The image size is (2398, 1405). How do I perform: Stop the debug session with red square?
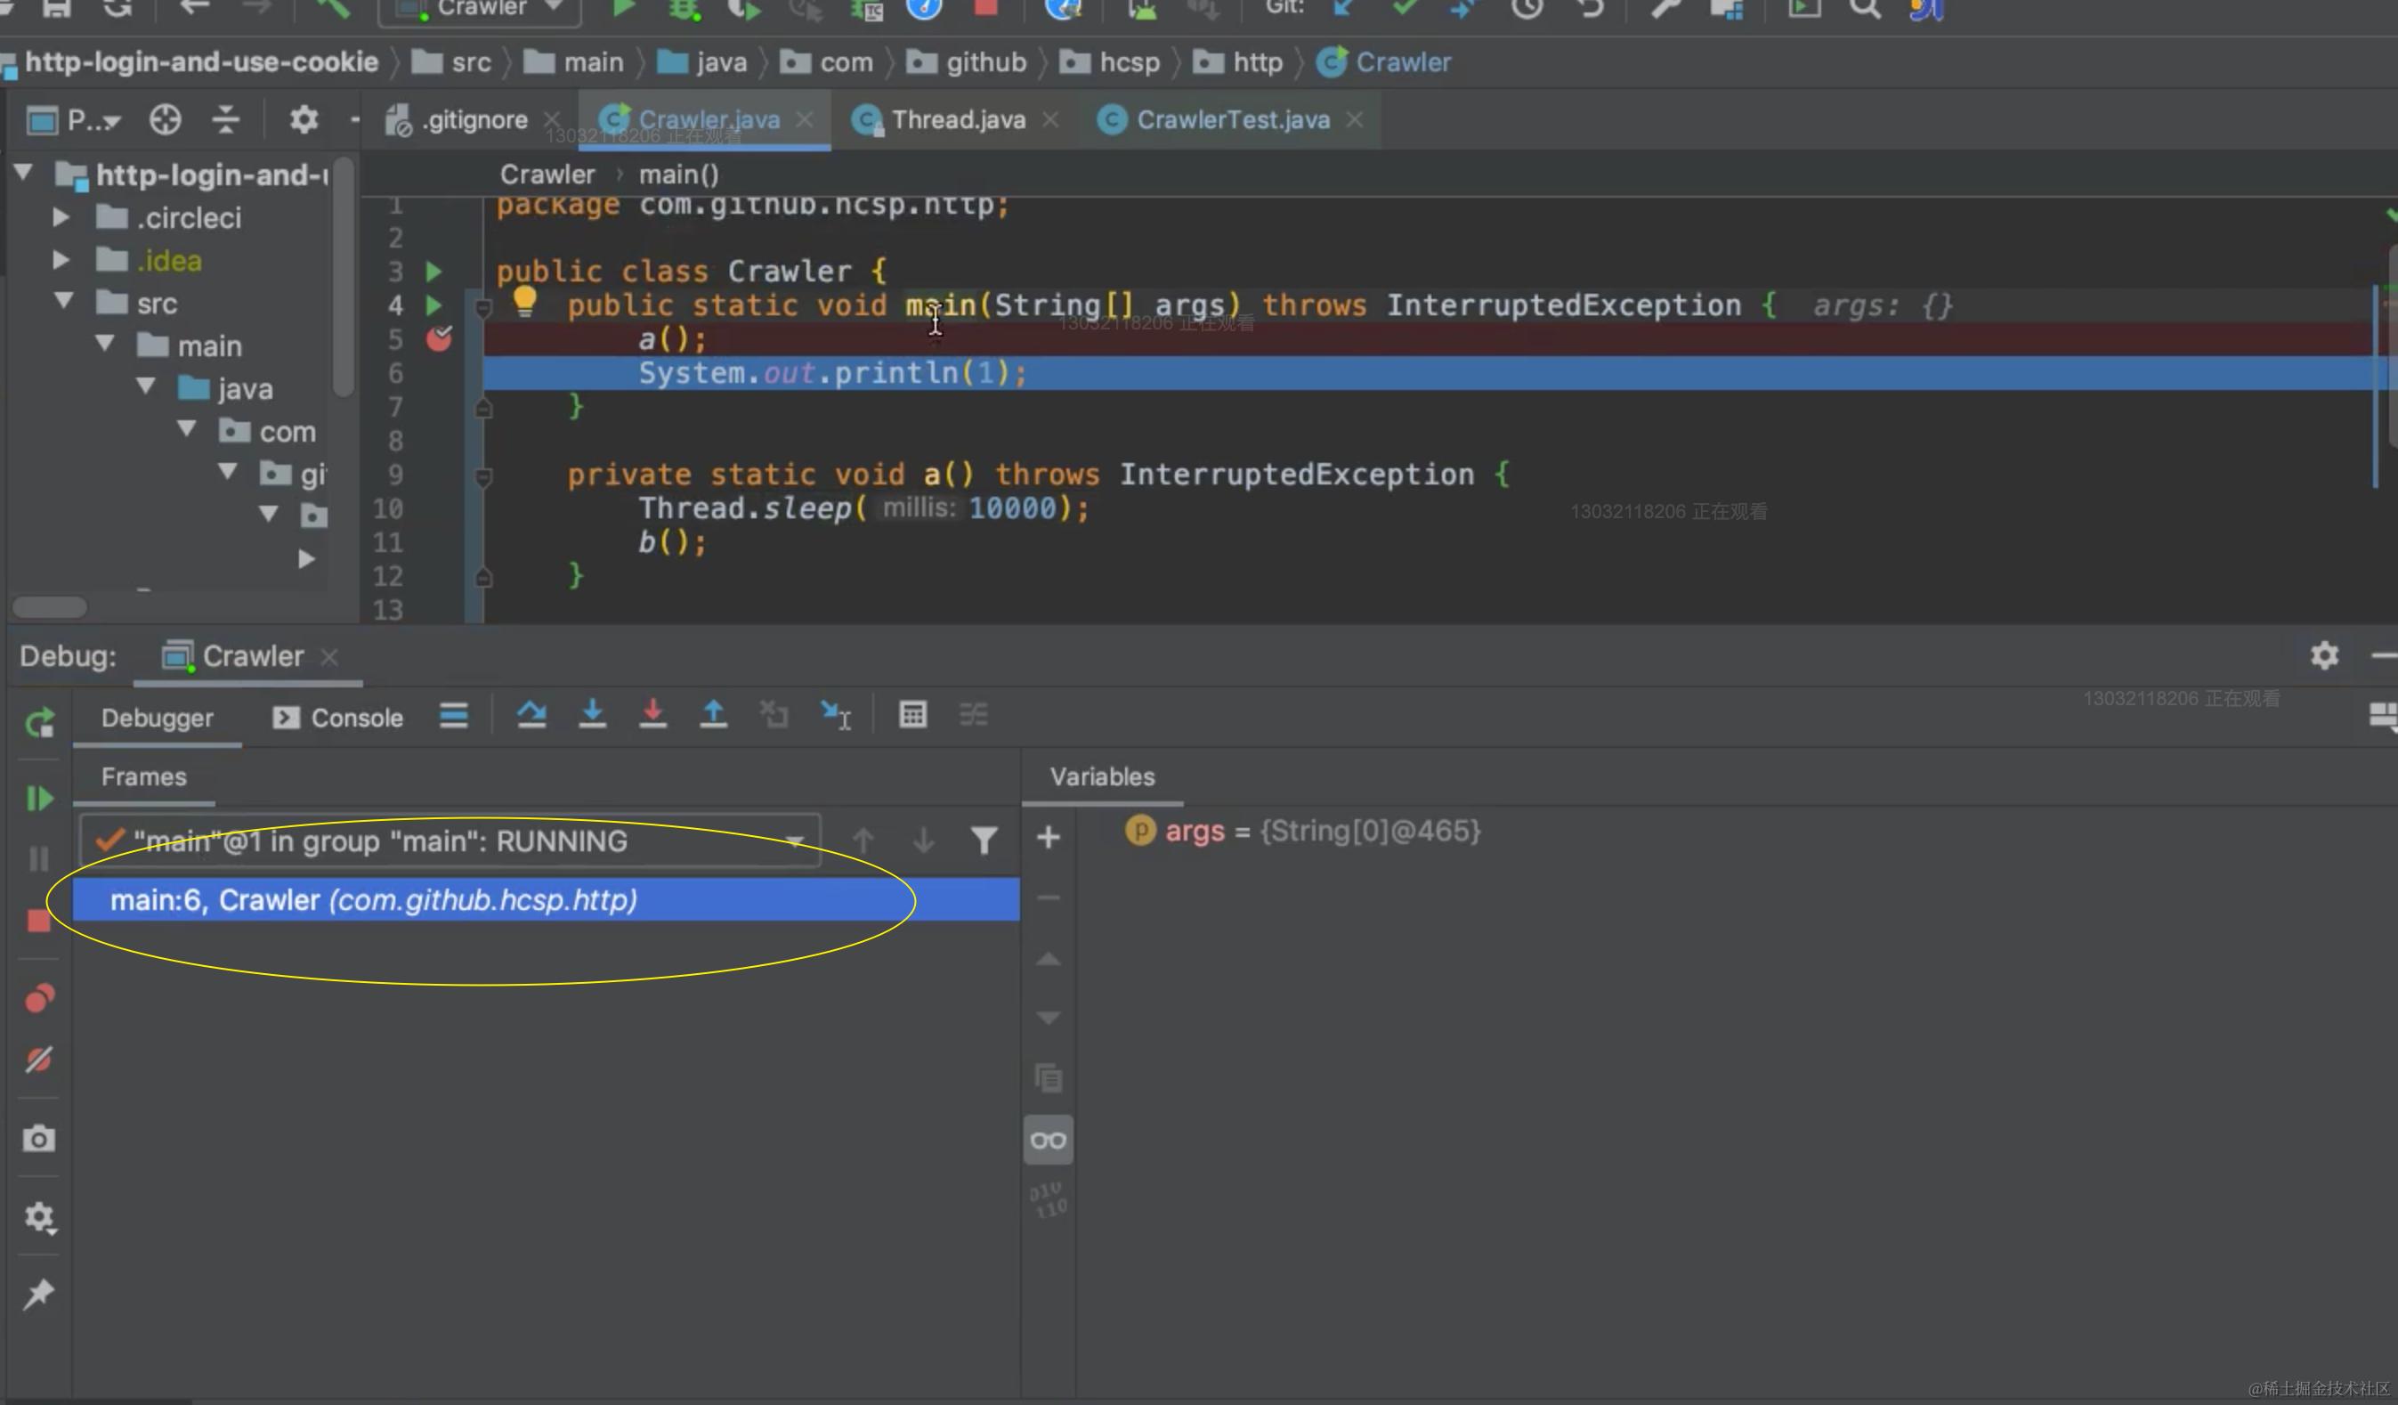point(39,921)
